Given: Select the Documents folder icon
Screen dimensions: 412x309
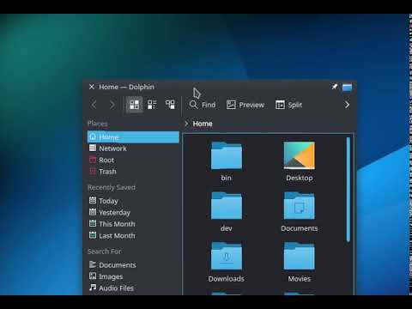Looking at the screenshot, I should point(300,206).
